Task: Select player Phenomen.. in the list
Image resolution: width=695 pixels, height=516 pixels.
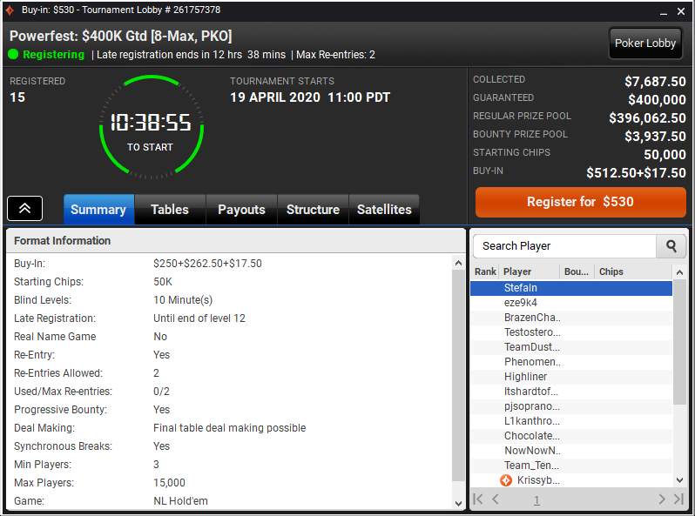Action: 571,362
